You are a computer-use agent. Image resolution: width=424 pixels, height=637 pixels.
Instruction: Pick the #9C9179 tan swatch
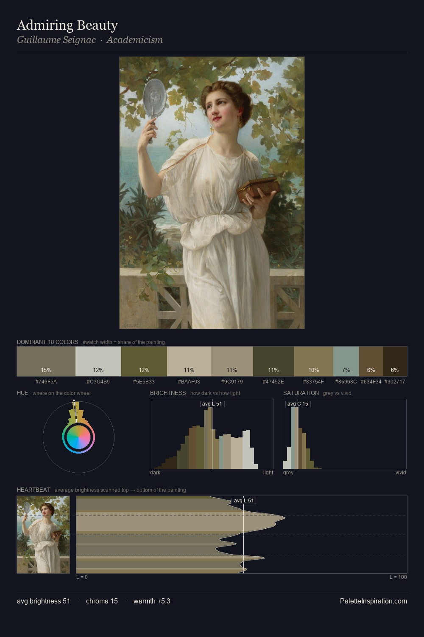[x=232, y=361]
